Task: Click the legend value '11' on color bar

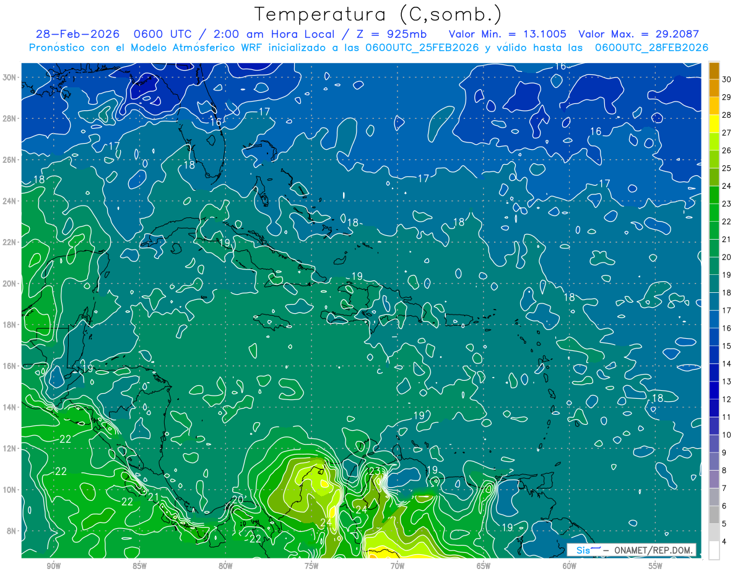Action: pos(726,417)
